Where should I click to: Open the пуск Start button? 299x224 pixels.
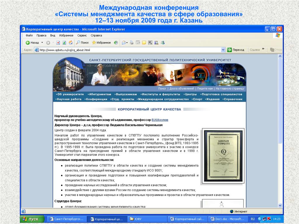point(32,219)
